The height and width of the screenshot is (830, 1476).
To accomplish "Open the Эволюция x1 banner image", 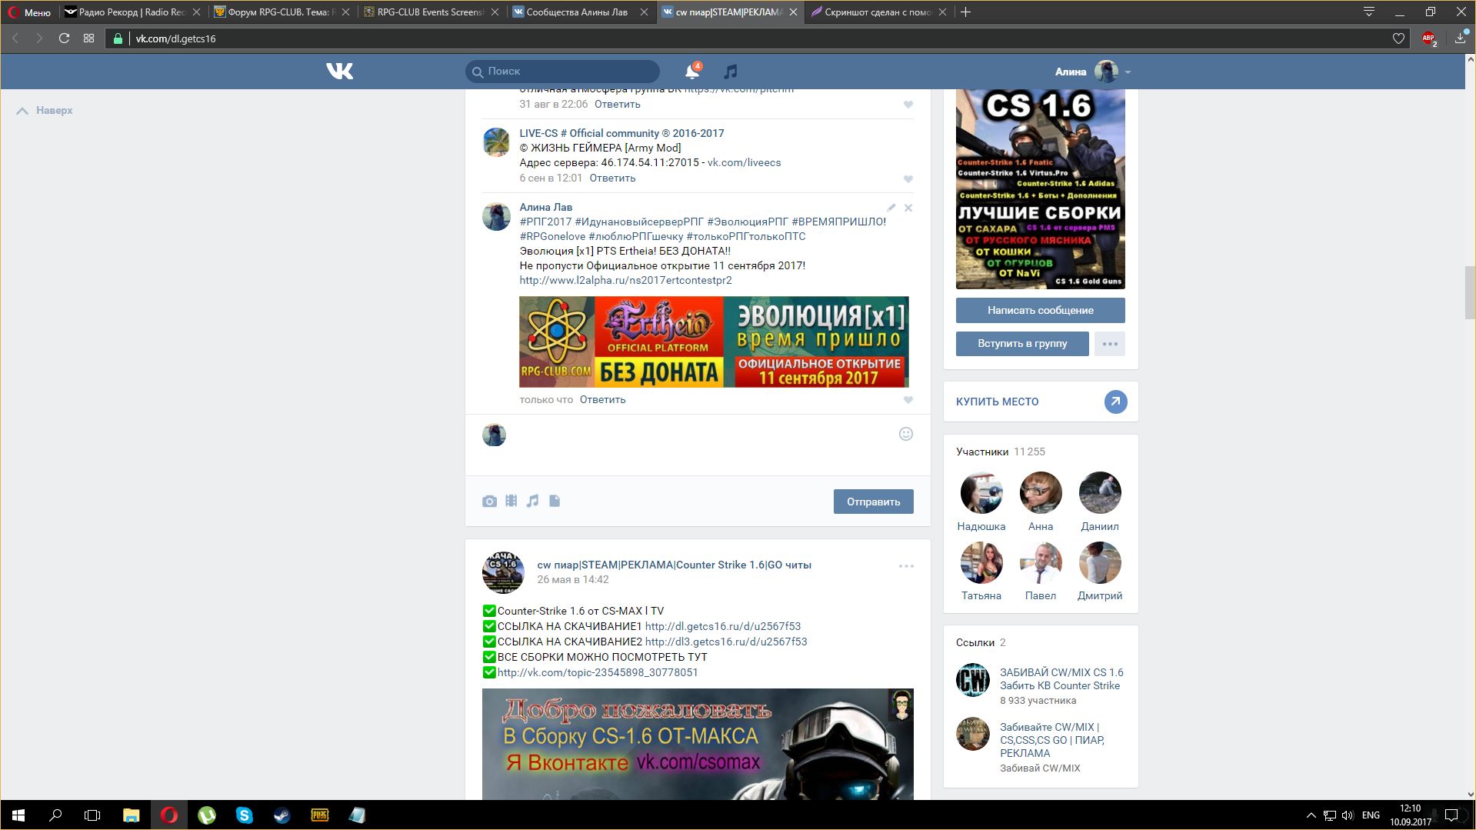I will pyautogui.click(x=714, y=342).
